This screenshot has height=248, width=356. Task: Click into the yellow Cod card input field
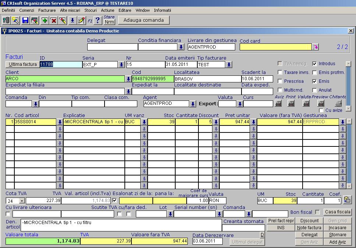pos(276,47)
